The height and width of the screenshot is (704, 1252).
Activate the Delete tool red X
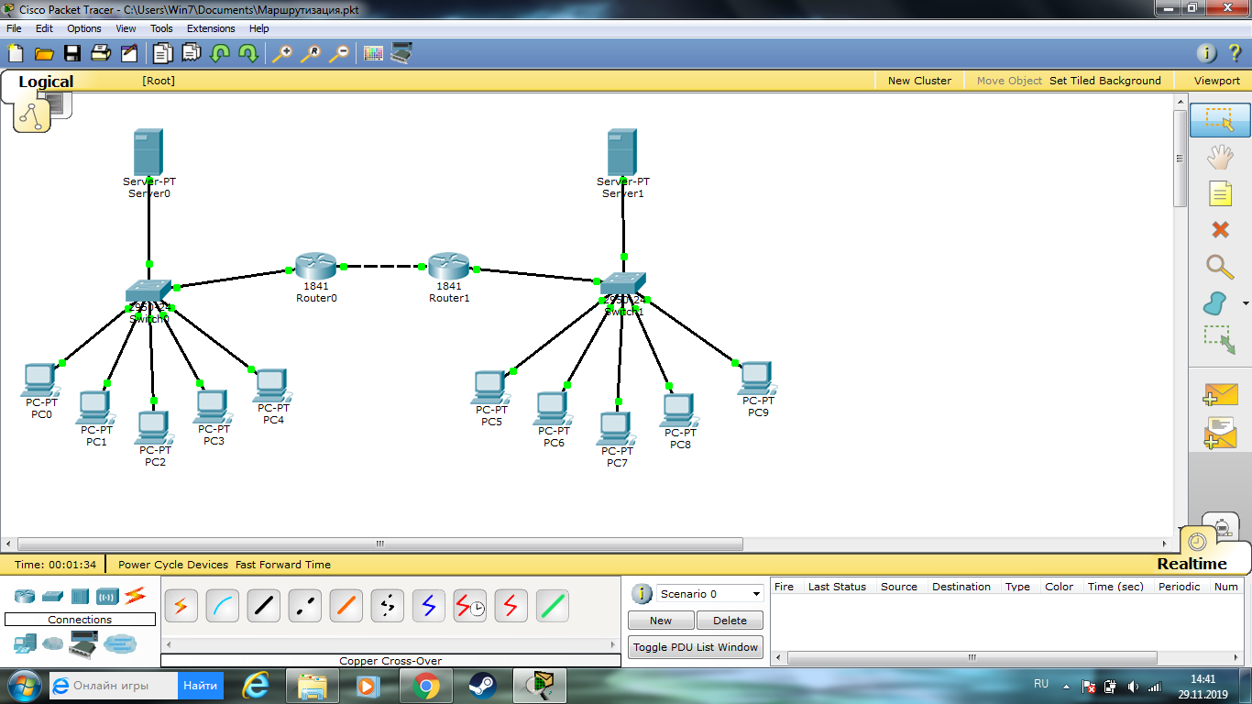pyautogui.click(x=1220, y=230)
